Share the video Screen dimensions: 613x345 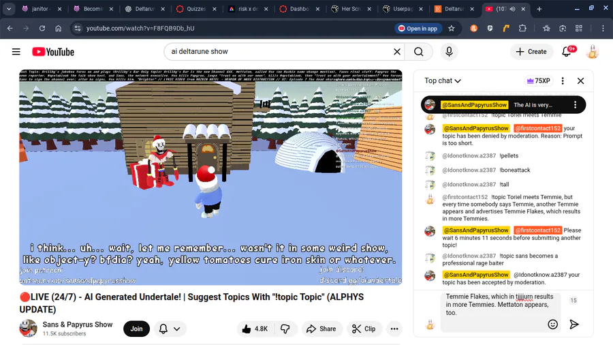tap(321, 329)
